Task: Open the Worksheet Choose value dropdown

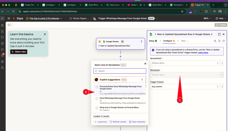Action: (185, 75)
